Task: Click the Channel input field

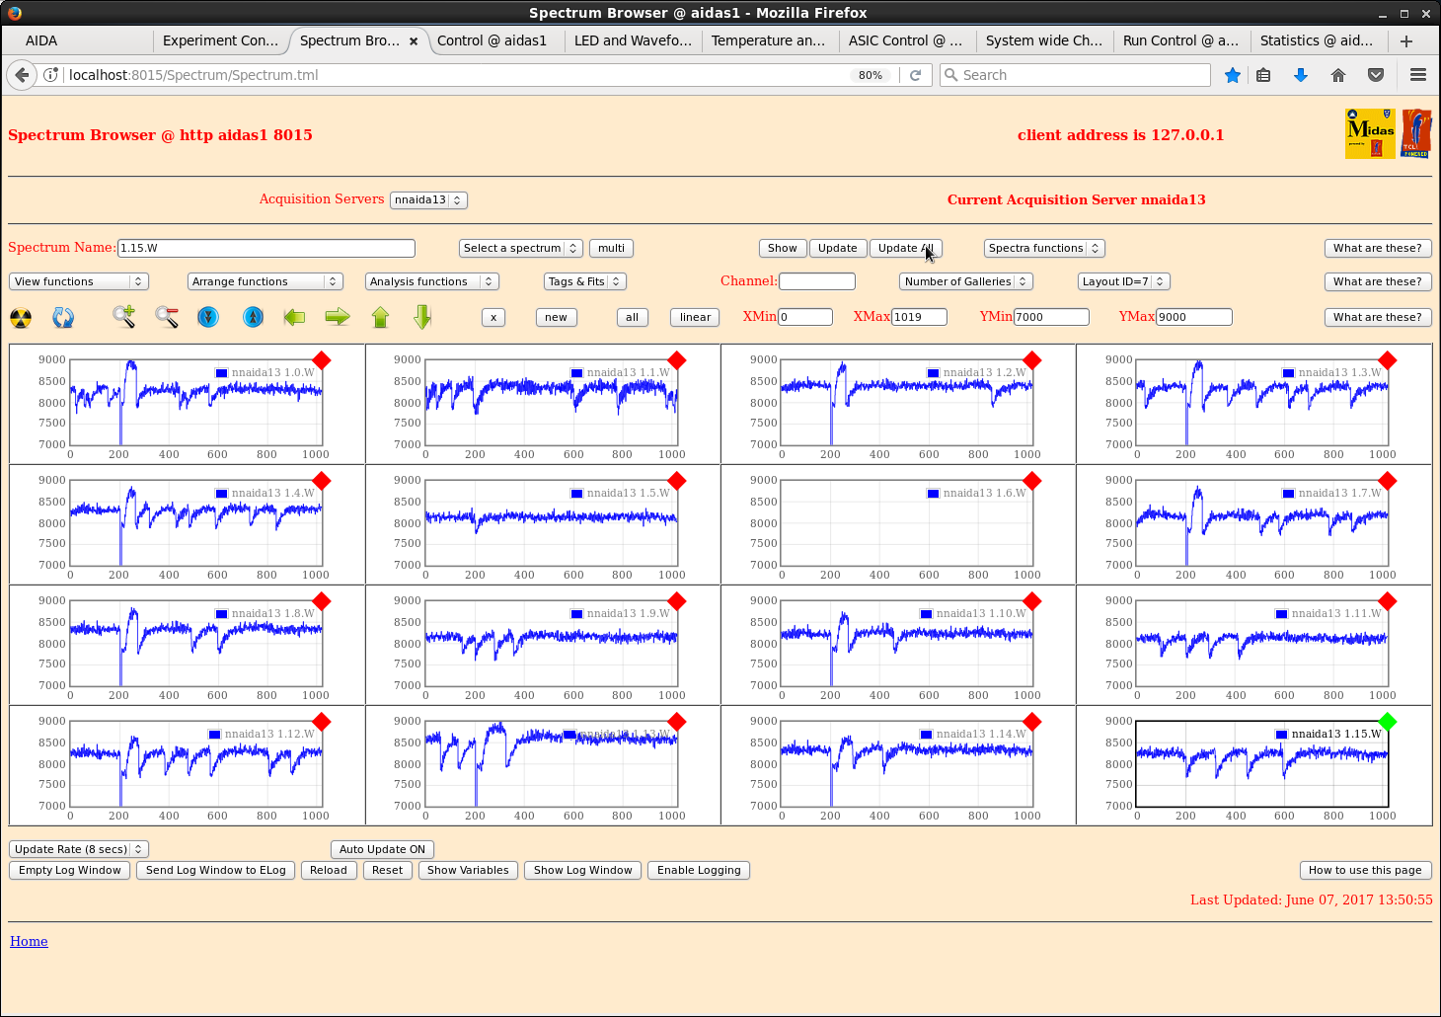Action: tap(817, 281)
